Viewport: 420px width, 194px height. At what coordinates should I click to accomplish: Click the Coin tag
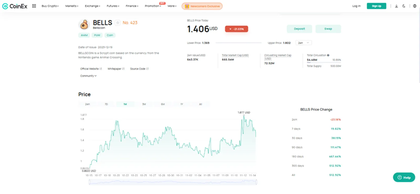point(110,35)
